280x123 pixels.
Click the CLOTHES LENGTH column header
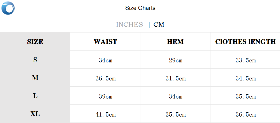pos(245,42)
